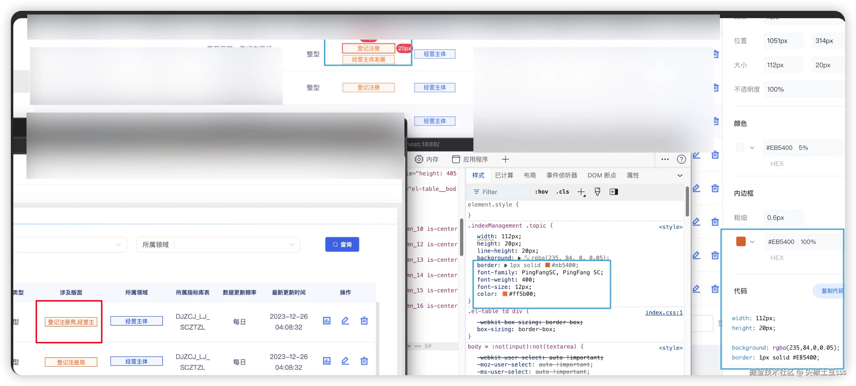The width and height of the screenshot is (856, 386).
Task: Click the edit pencil in first table row
Action: coord(345,321)
